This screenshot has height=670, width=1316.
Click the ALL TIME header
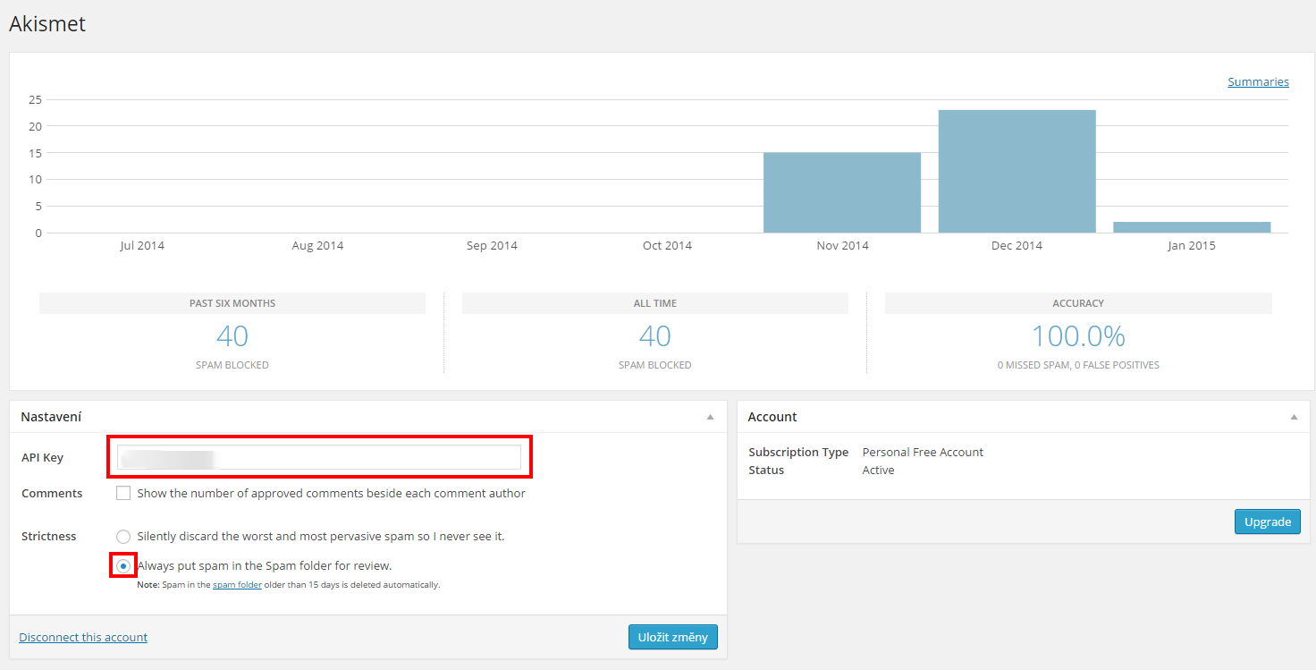coord(655,303)
